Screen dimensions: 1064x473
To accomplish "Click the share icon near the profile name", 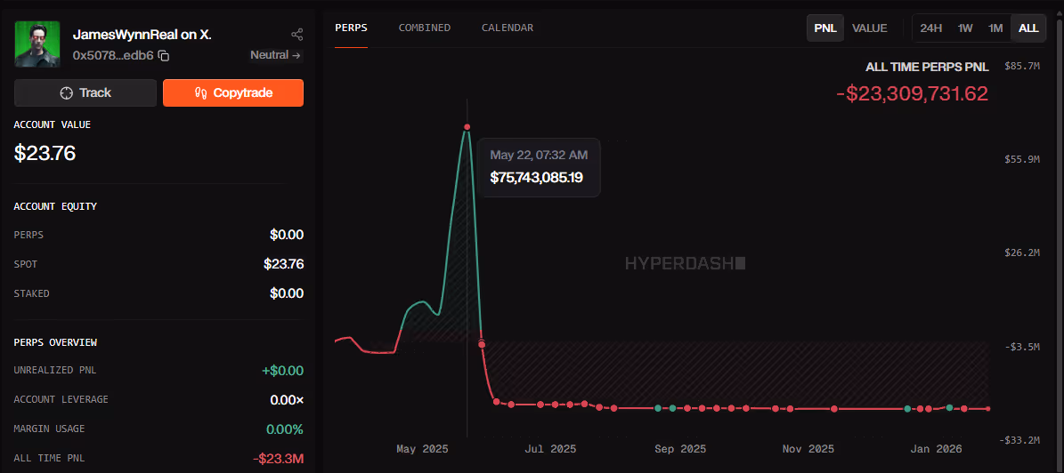I will tap(296, 34).
